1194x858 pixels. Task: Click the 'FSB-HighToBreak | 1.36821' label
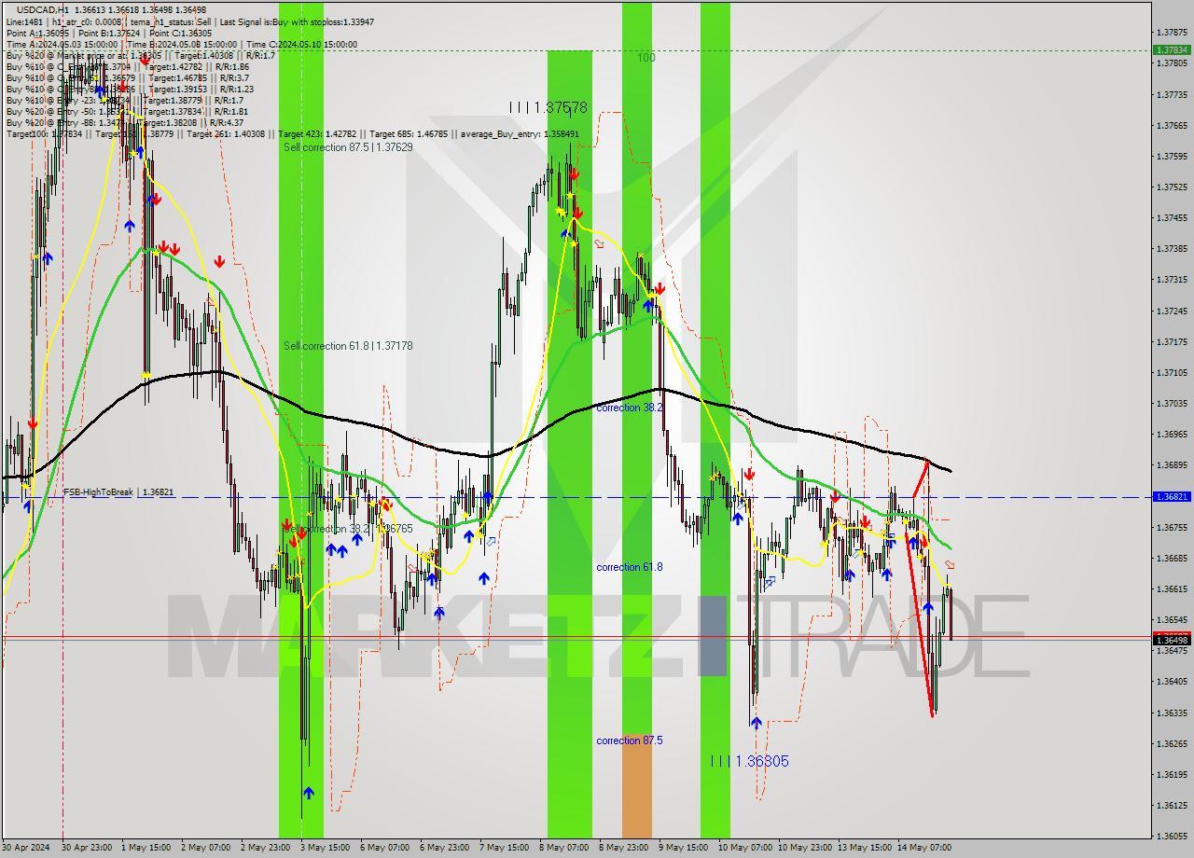(118, 491)
